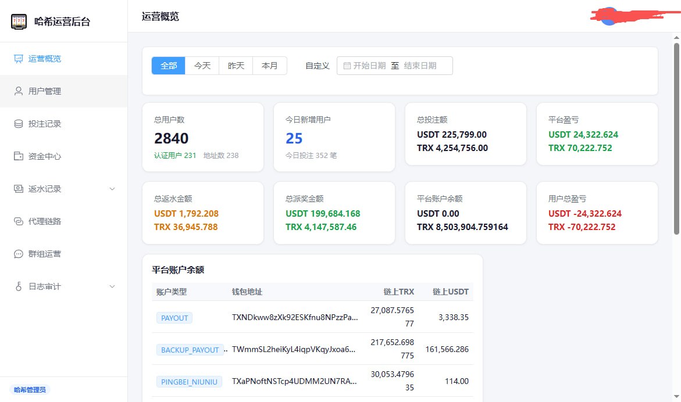This screenshot has height=402, width=681.
Task: Click wallet address TXNDkww8zXk92ESKfnu8NPzzPa...
Action: (x=295, y=317)
